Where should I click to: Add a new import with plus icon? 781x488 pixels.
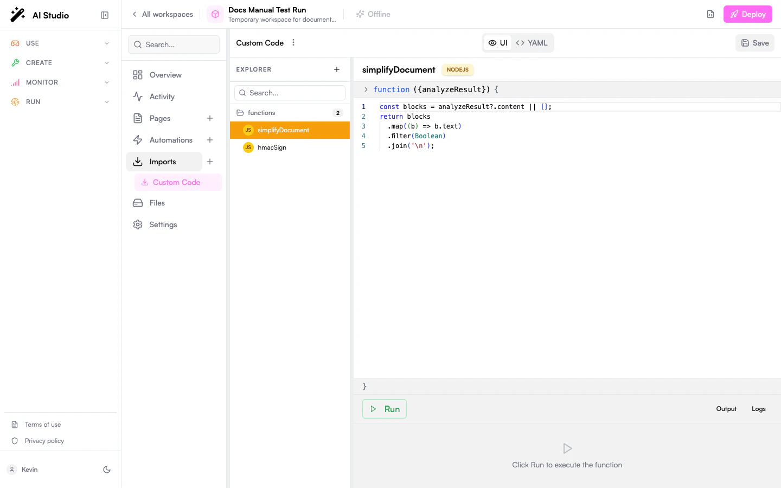(x=210, y=162)
